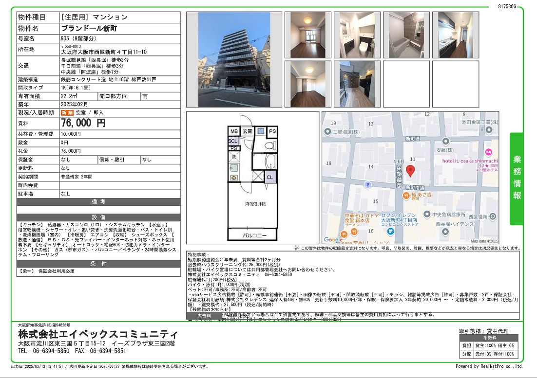537x378 pixels.
Task: Open the photo of the room with balcony window
Action: 308,35
